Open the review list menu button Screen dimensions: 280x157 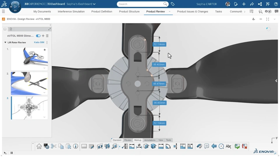click(x=47, y=36)
